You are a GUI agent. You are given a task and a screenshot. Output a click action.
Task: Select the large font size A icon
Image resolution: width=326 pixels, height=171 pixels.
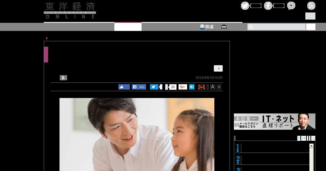pyautogui.click(x=213, y=87)
